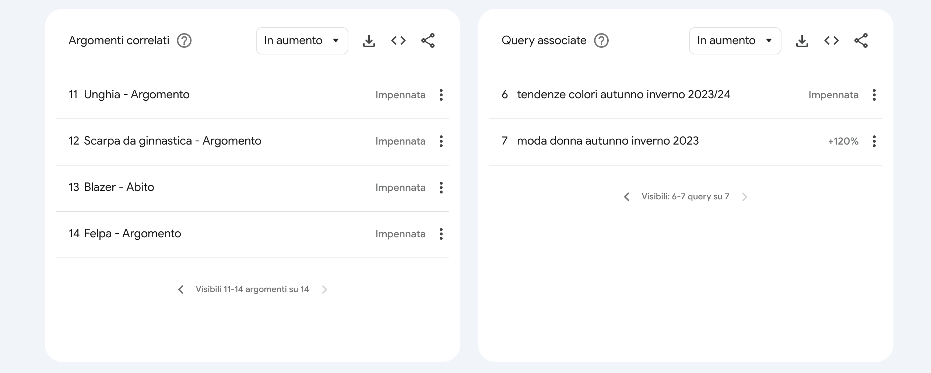Open the Felpa - Argomento topic
931x373 pixels.
click(132, 234)
